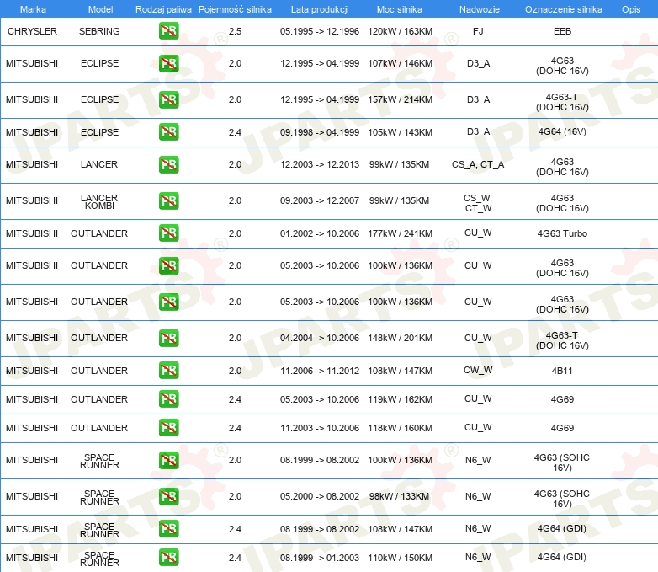
Task: Click the 09.2003 -> 12.2007 date range
Action: 320,200
